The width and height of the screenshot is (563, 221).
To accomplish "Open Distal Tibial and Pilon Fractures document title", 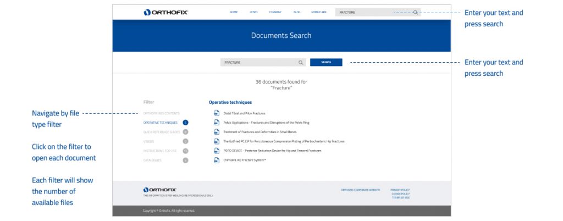I will click(x=244, y=113).
